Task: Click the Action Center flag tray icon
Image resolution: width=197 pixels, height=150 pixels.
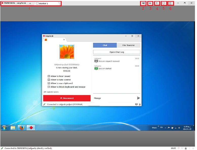Action: (x=169, y=128)
